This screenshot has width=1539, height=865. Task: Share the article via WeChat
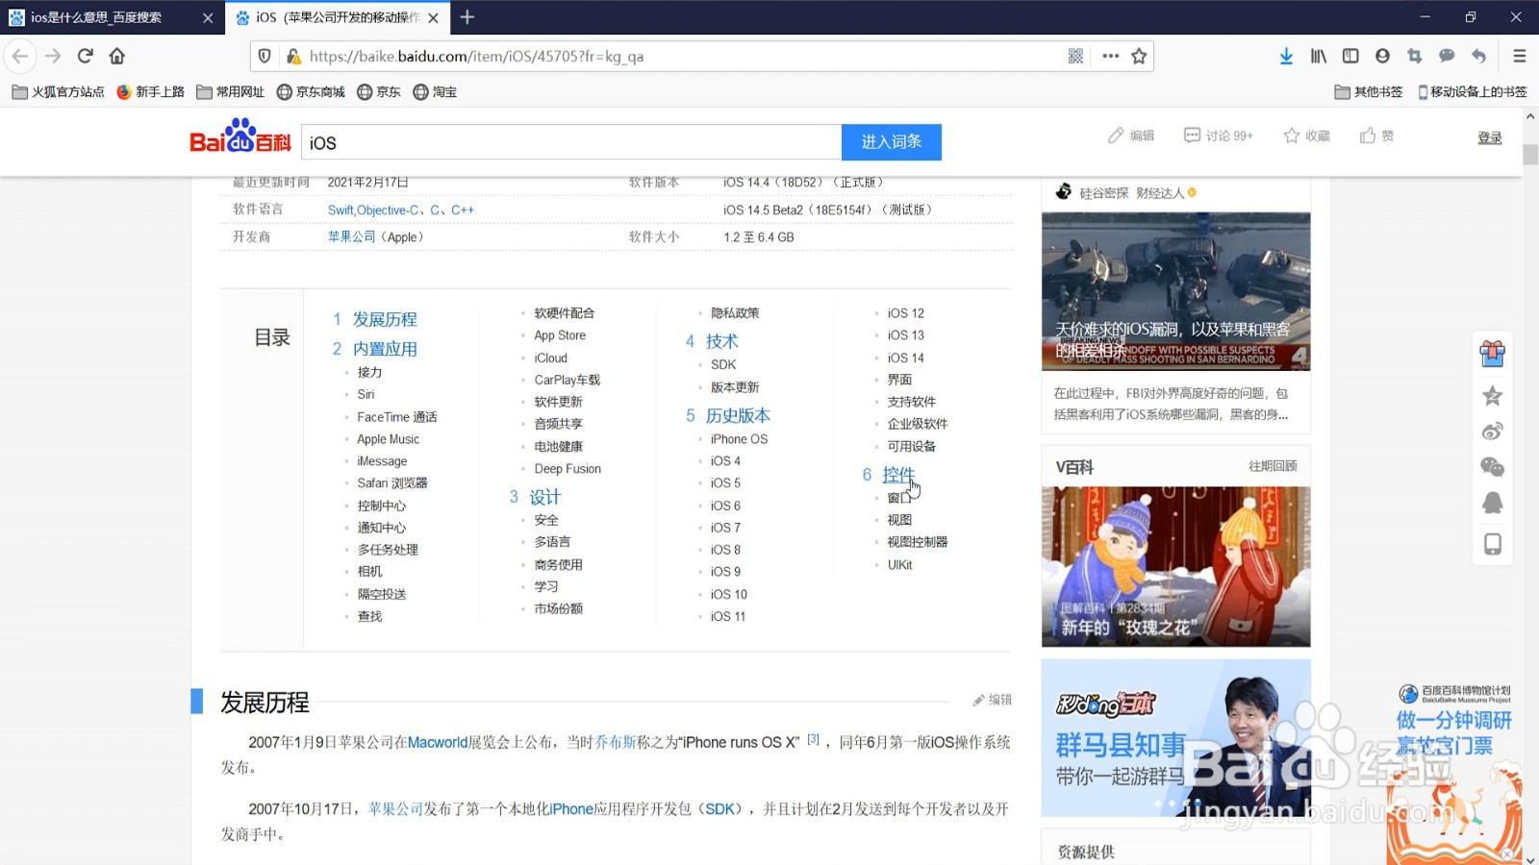[1492, 466]
